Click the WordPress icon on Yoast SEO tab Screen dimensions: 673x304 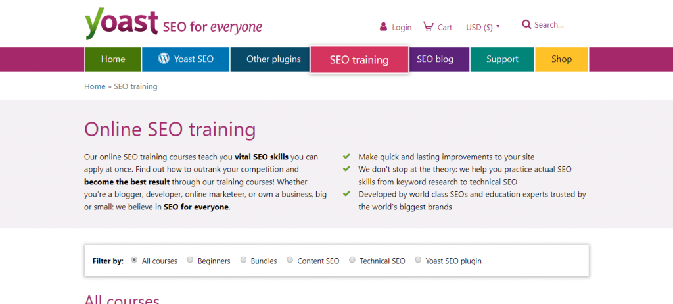164,59
